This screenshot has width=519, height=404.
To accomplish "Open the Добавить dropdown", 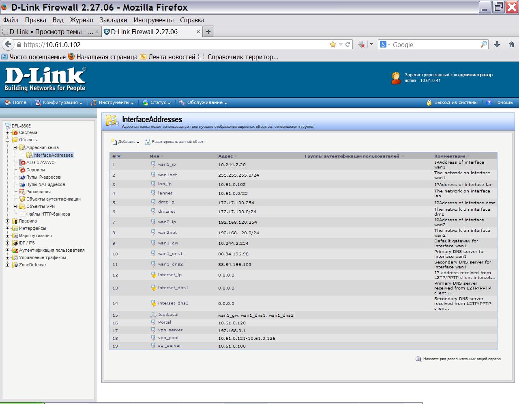I will 126,142.
